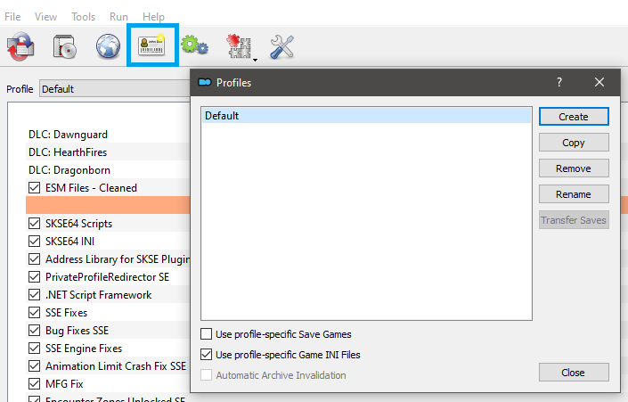Open Settings wrench and screwdriver icon
This screenshot has width=628, height=402.
(x=282, y=47)
